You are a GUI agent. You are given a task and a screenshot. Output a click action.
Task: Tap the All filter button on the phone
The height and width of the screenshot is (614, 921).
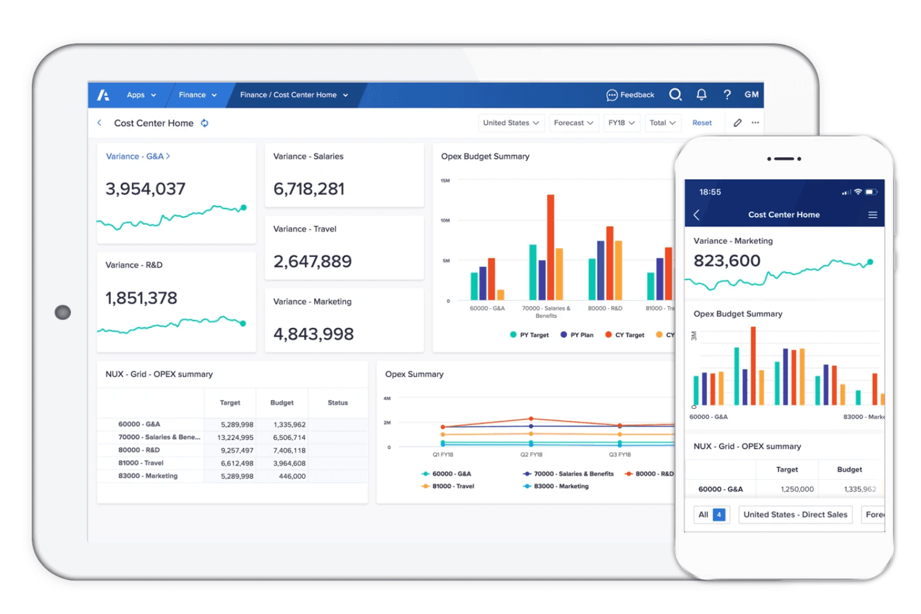click(x=712, y=514)
